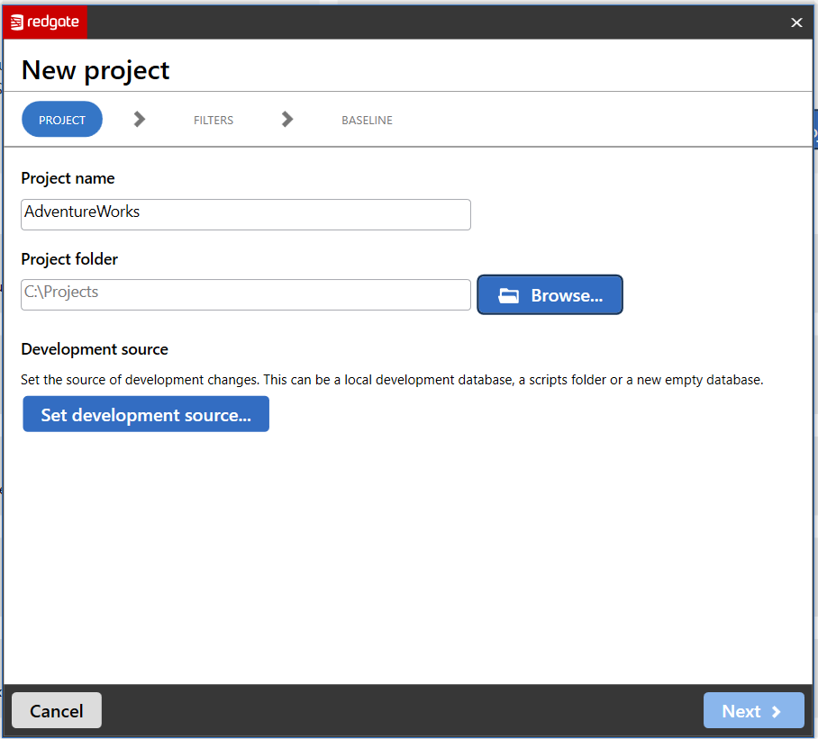Click the Redgate logo in title bar
Screen dimensions: 818x739
point(45,23)
